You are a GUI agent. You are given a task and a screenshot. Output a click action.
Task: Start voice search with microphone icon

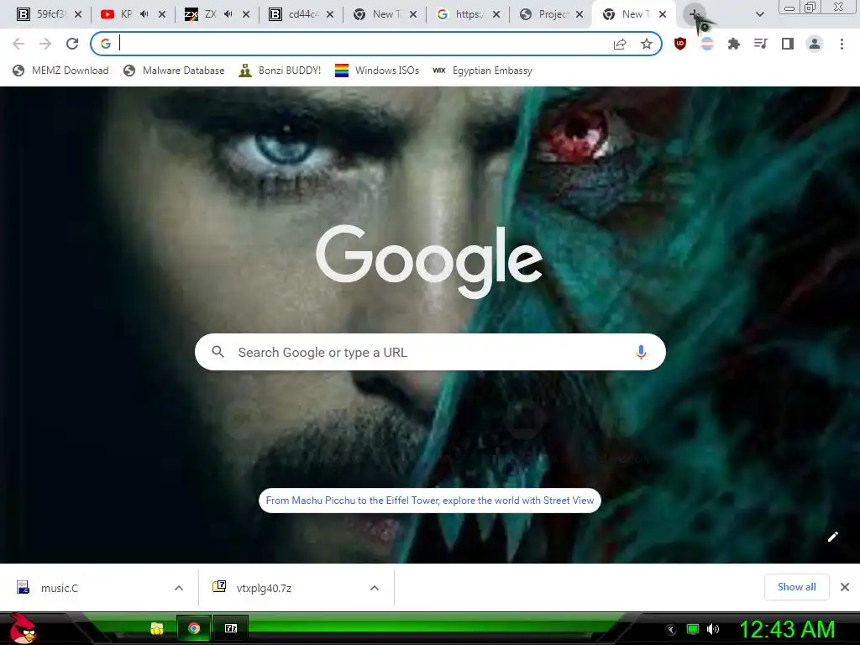pos(641,352)
